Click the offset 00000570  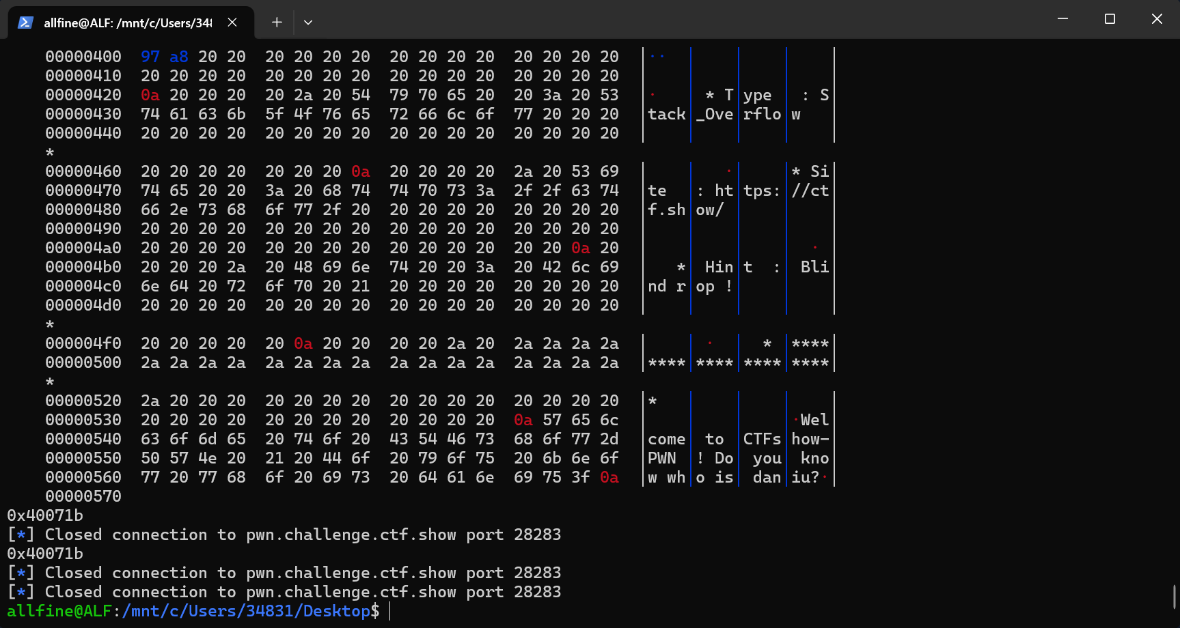tap(83, 496)
